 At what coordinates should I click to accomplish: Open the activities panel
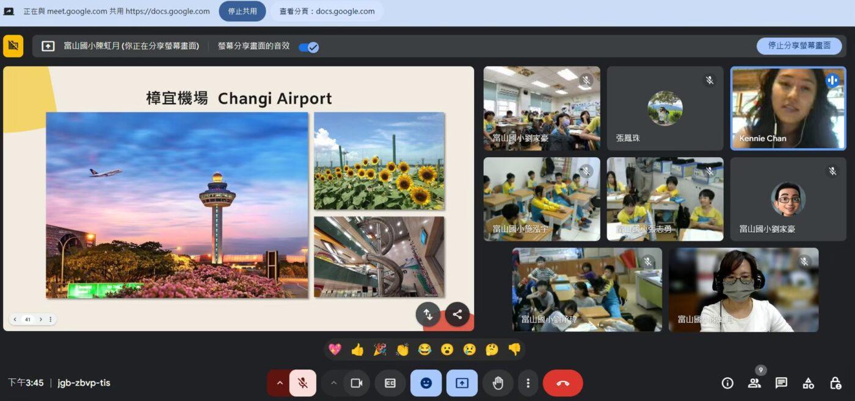(808, 383)
